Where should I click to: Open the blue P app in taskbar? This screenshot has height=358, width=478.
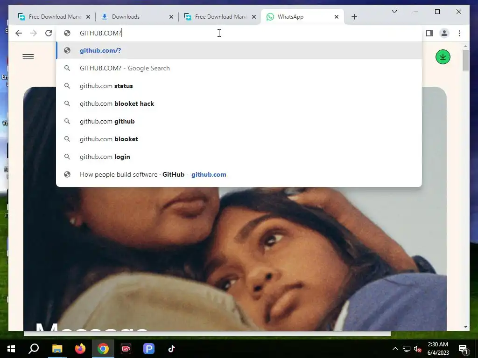point(149,349)
